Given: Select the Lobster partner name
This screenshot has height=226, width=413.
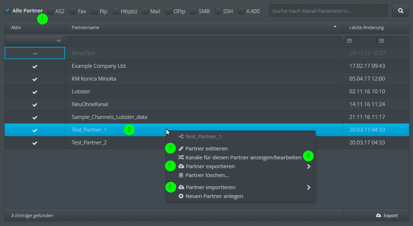Looking at the screenshot, I should [81, 92].
